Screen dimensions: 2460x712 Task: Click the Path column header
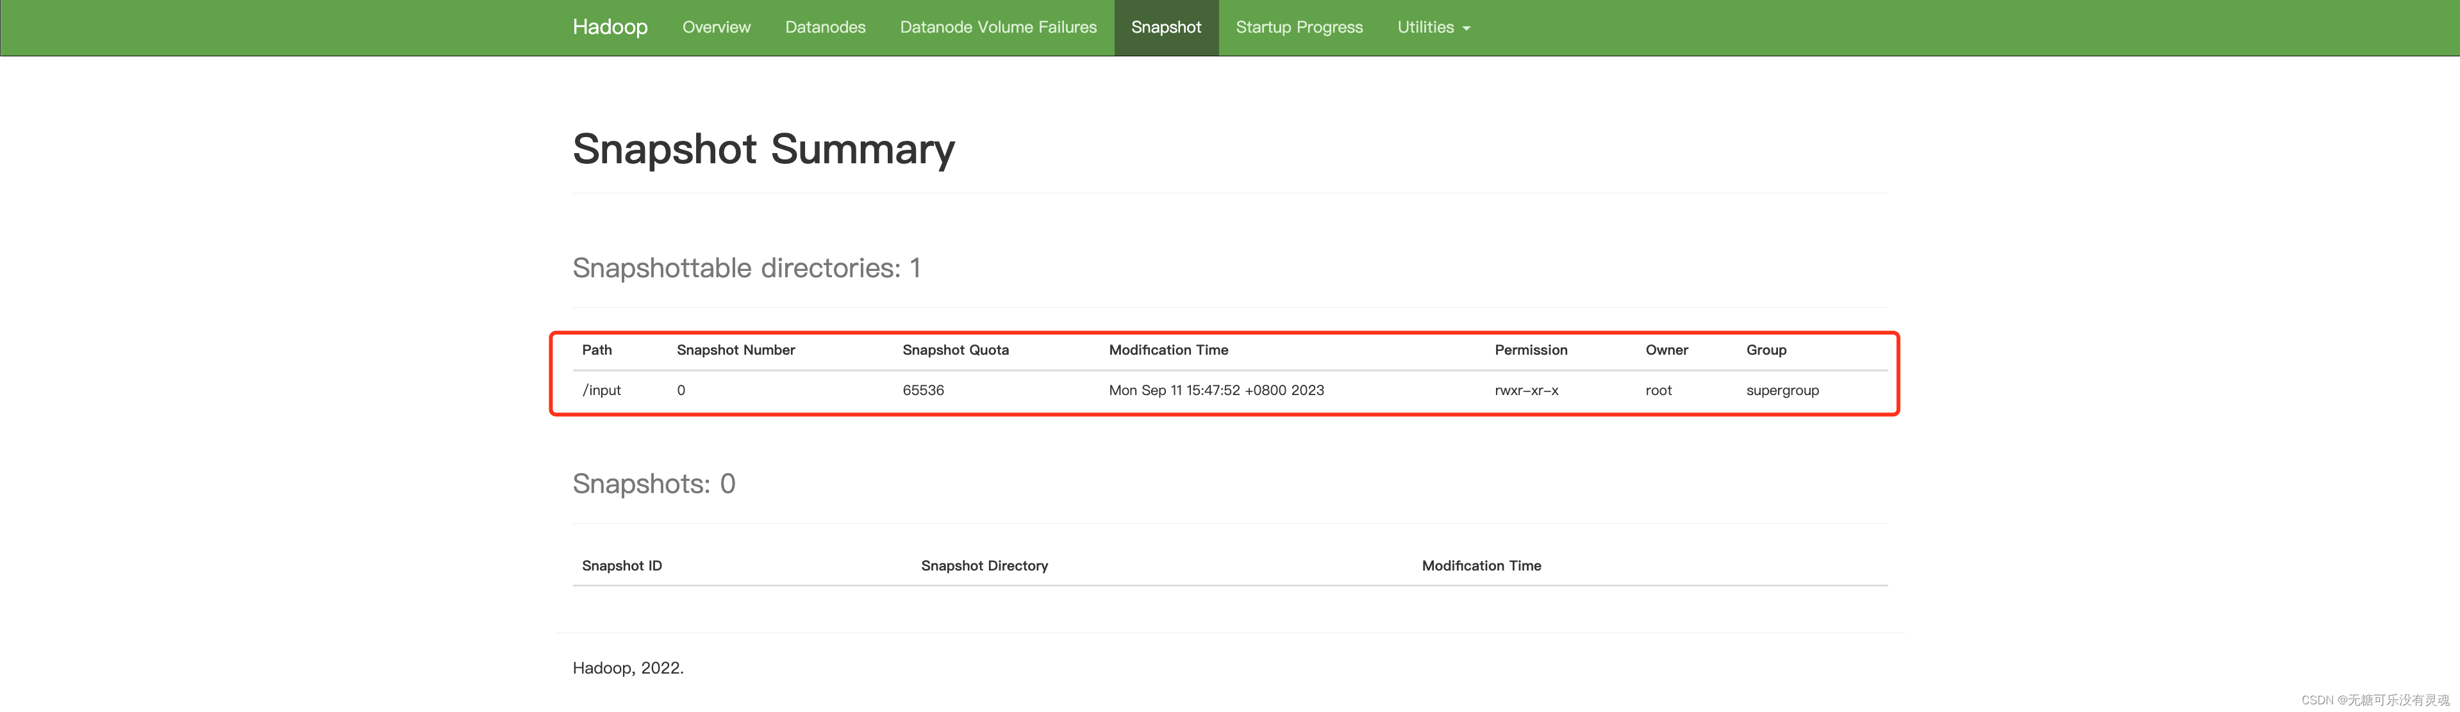[597, 350]
